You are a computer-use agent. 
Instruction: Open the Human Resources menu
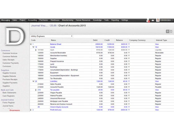click(x=83, y=20)
